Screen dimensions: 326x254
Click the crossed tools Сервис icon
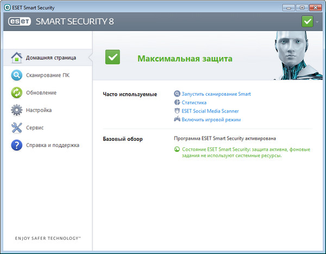click(16, 127)
